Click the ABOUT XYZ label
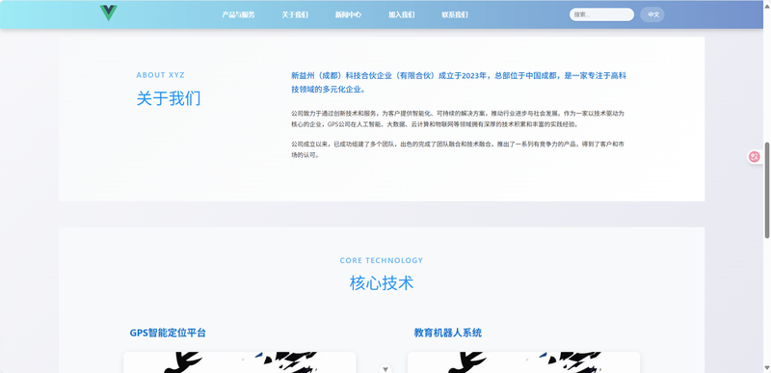 click(x=160, y=75)
